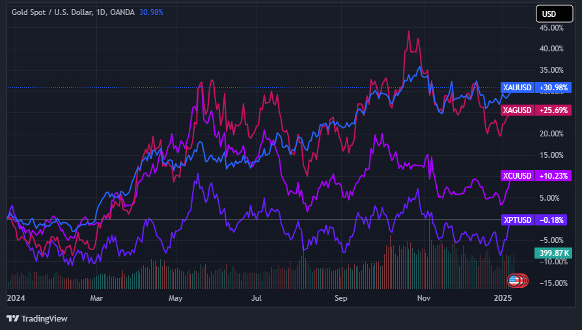Click the +25.69% silver value tag
Screen dimensions: 582x330
(553, 110)
